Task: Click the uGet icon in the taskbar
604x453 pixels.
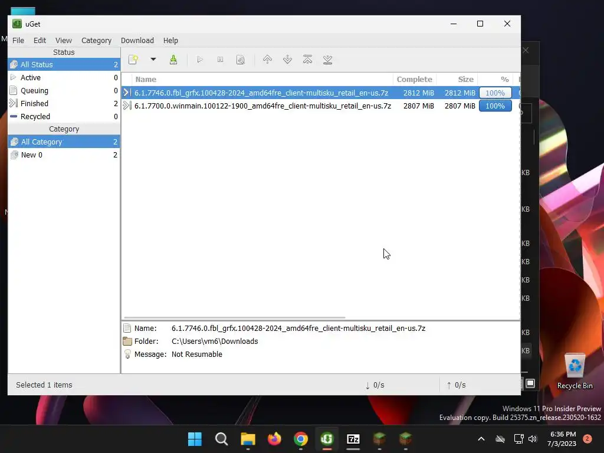Action: click(x=327, y=439)
